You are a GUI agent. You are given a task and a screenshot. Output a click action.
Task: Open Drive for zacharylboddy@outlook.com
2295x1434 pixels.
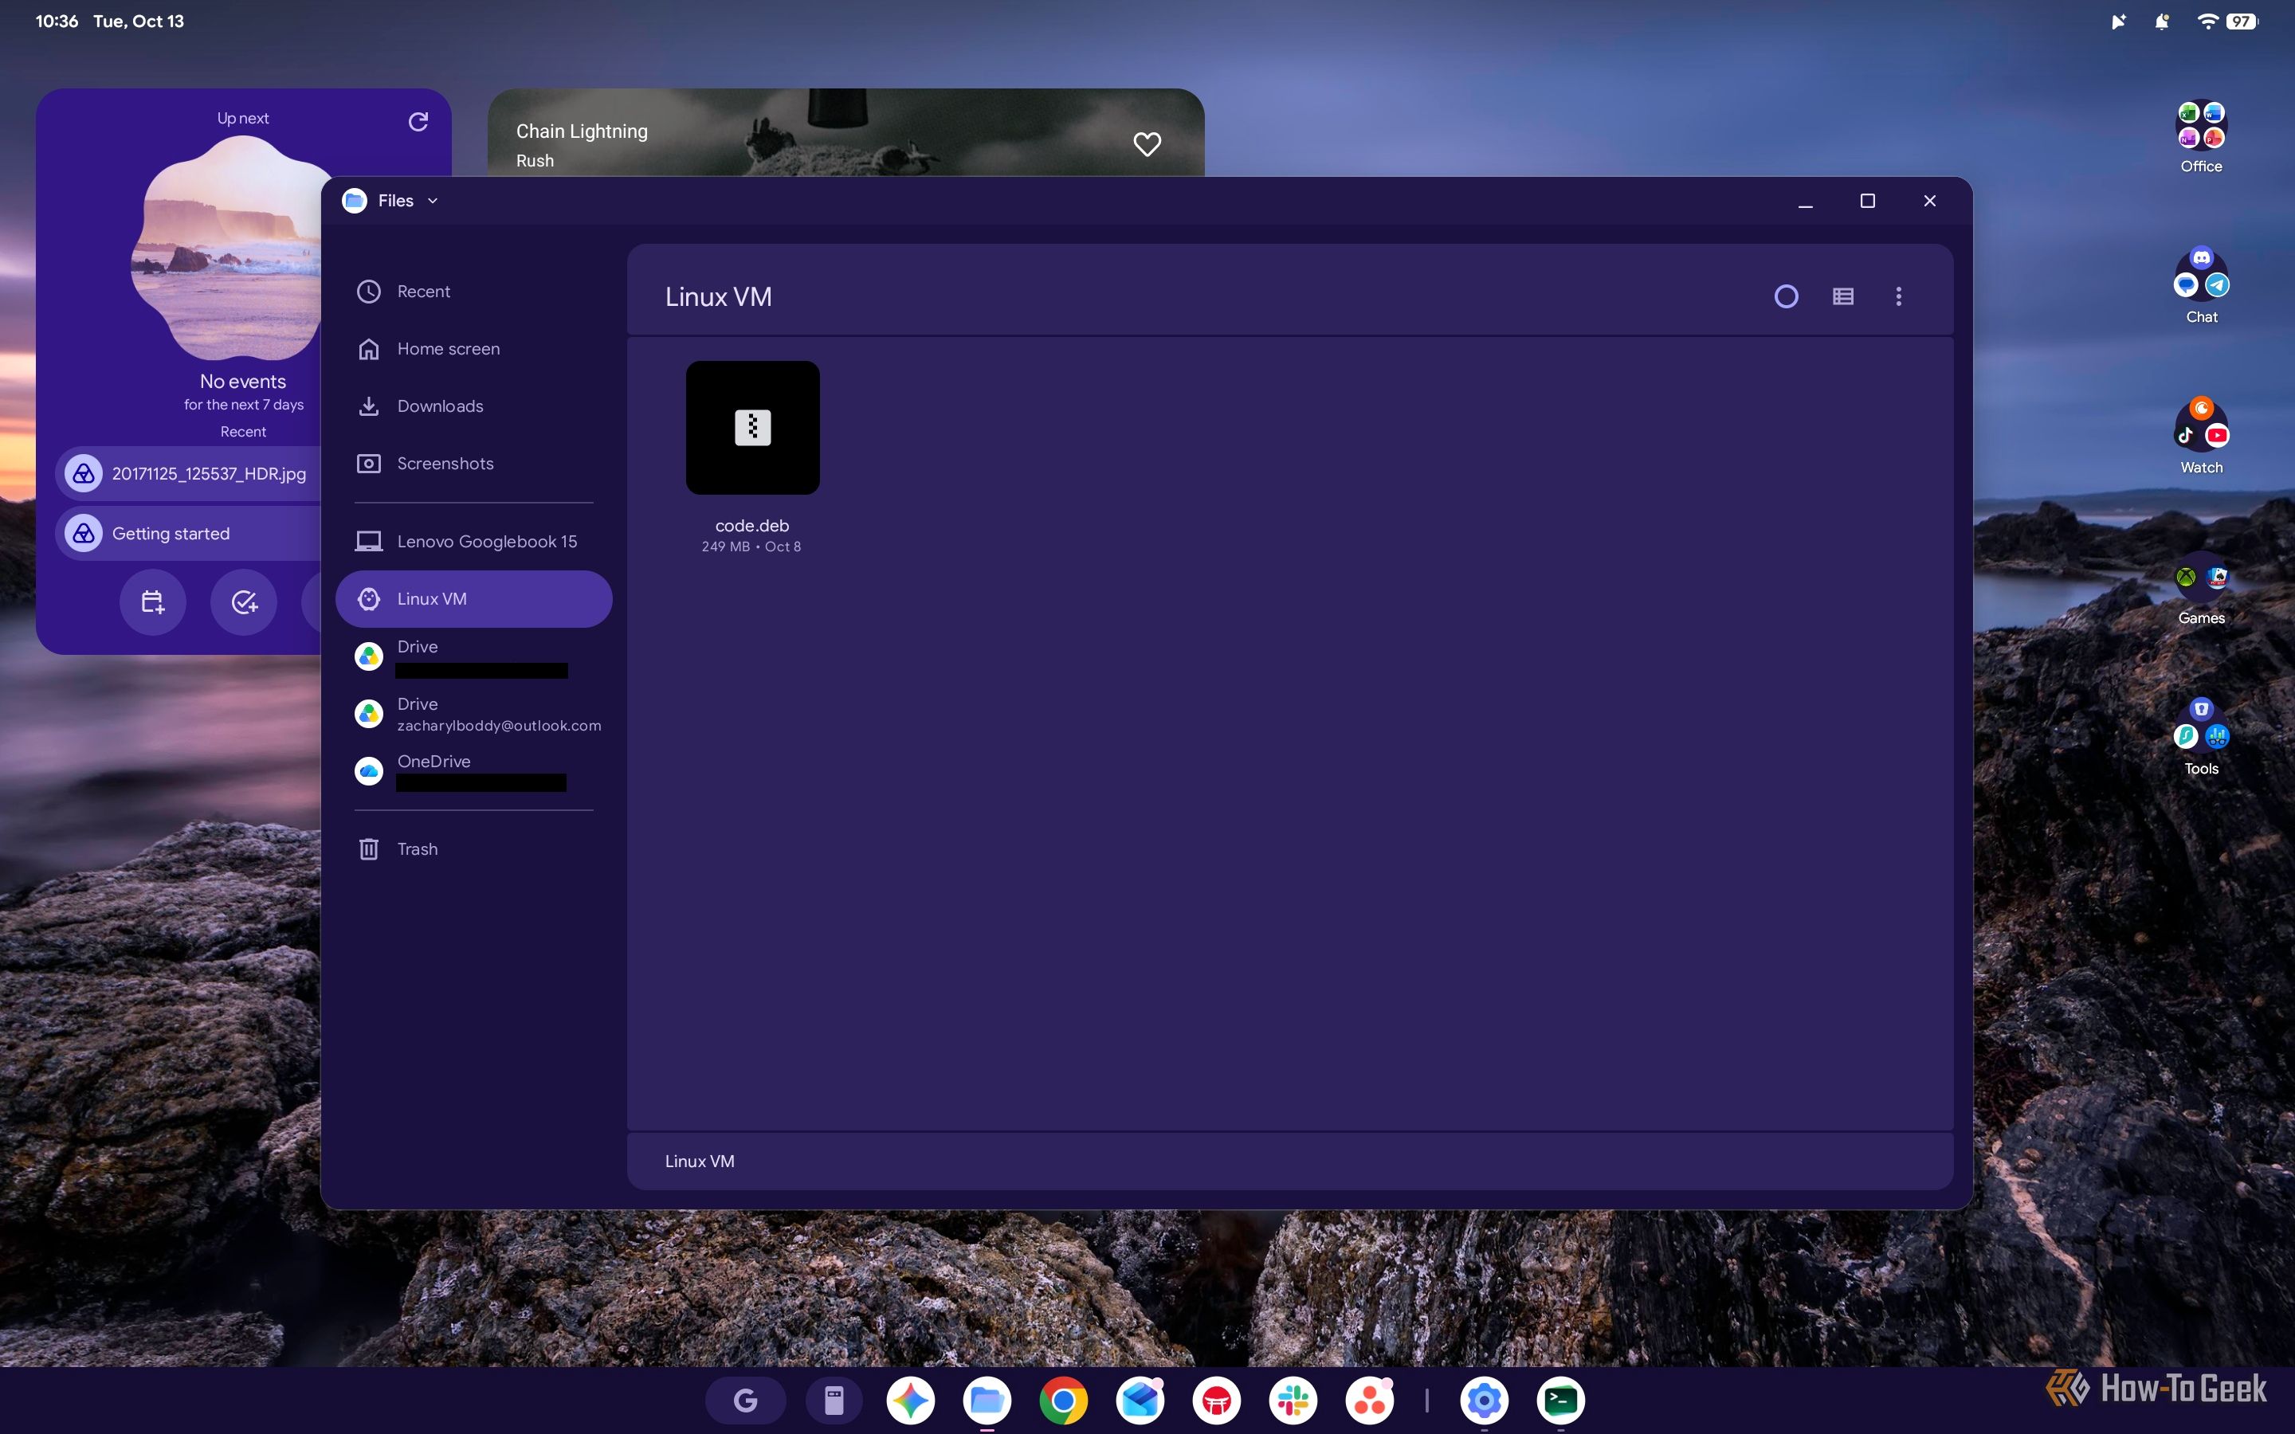[473, 713]
